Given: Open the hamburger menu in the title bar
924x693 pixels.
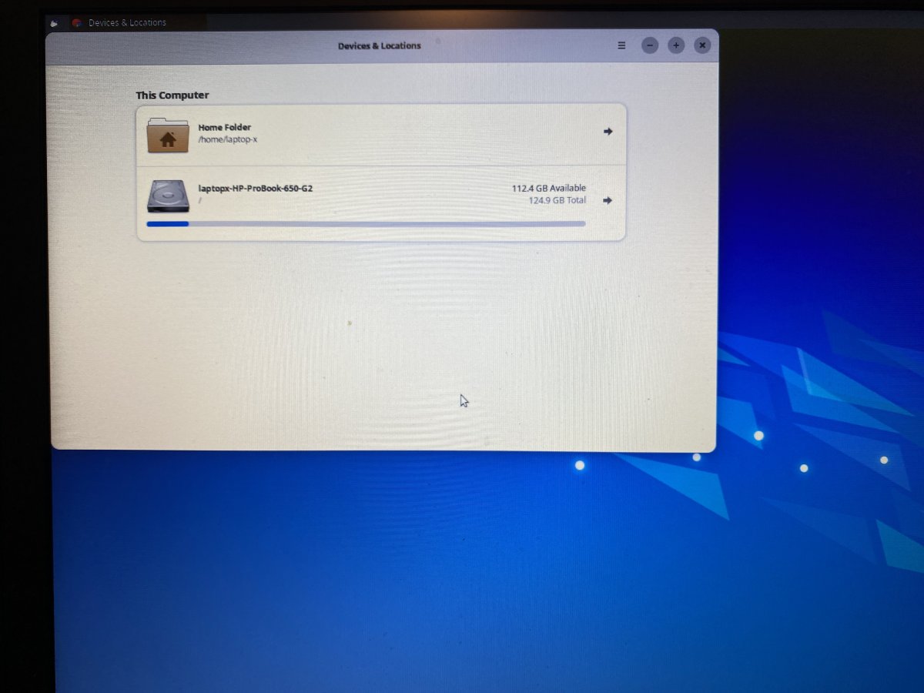Looking at the screenshot, I should click(621, 45).
